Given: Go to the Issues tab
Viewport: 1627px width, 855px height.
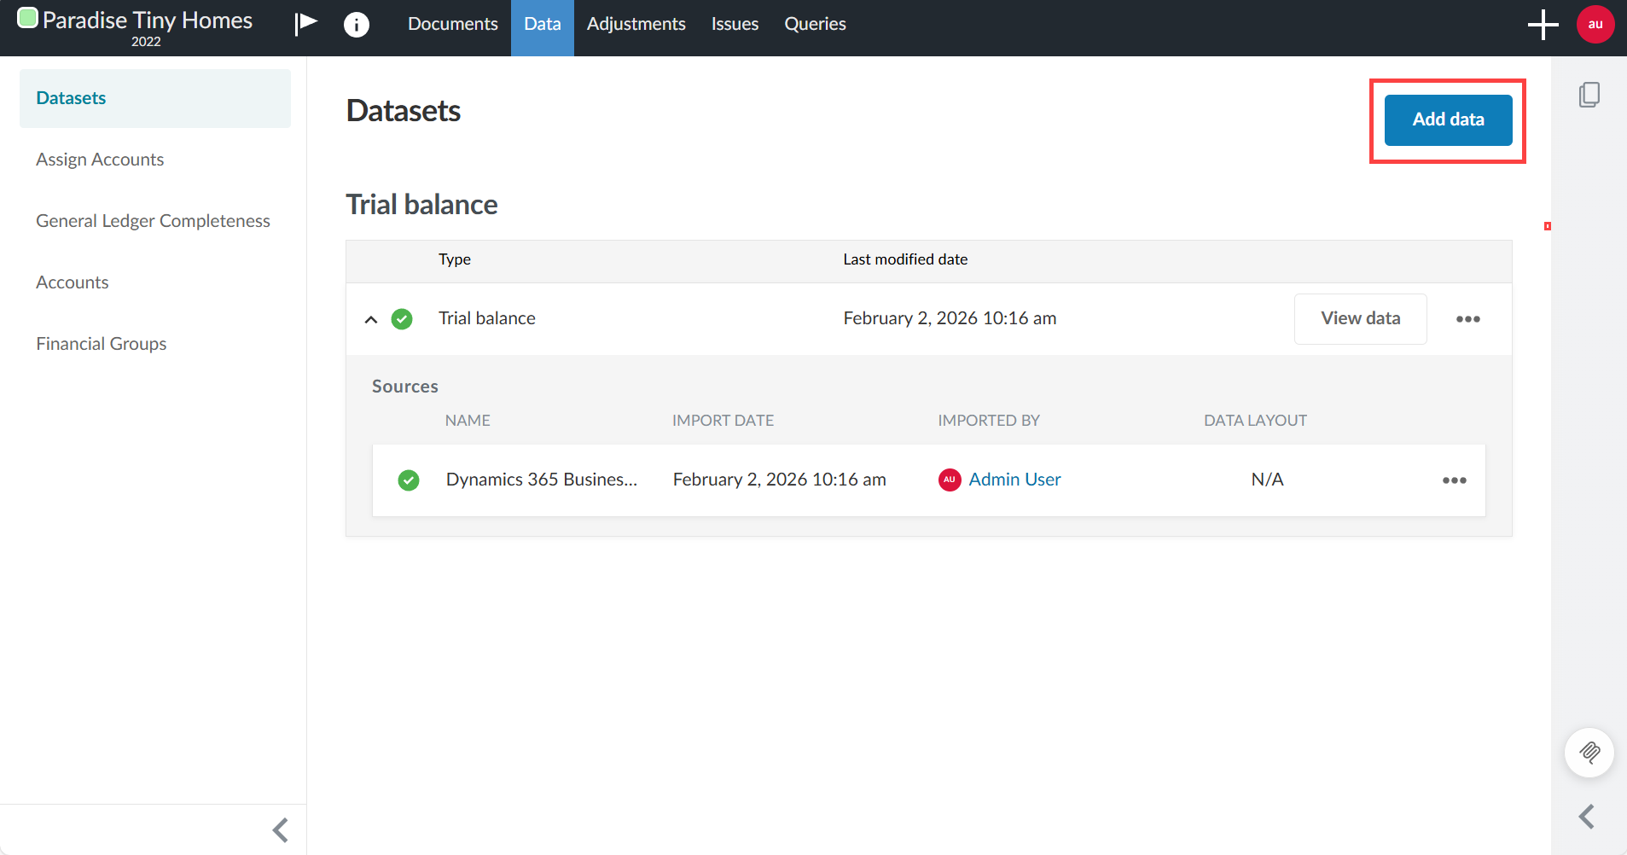Looking at the screenshot, I should point(735,25).
